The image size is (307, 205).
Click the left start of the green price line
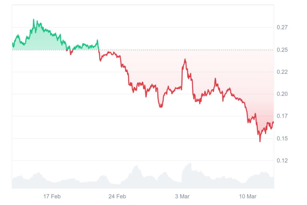click(x=13, y=44)
